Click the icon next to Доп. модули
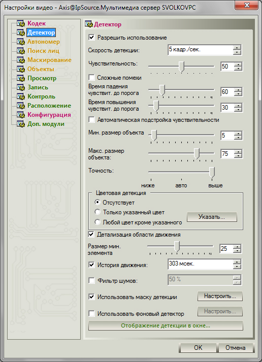The height and width of the screenshot is (362, 262). (x=21, y=124)
